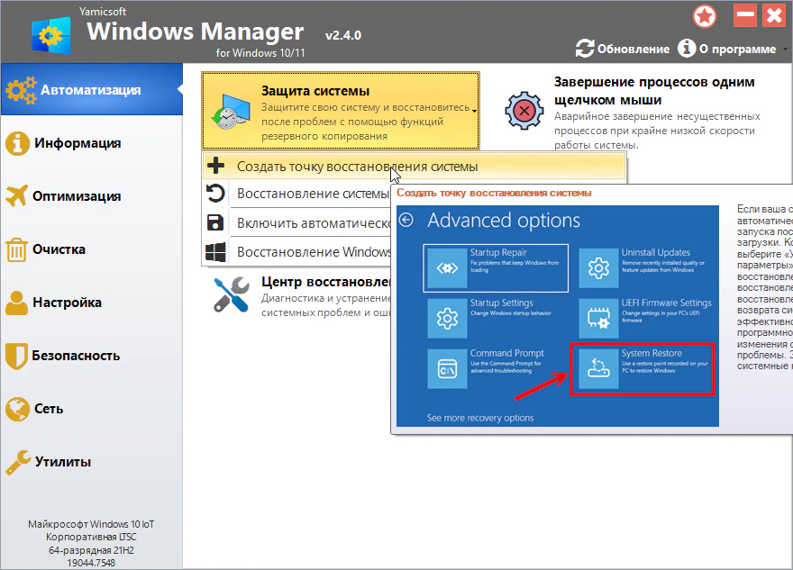The image size is (793, 570).
Task: Close the Windows Manager window
Action: 774,16
